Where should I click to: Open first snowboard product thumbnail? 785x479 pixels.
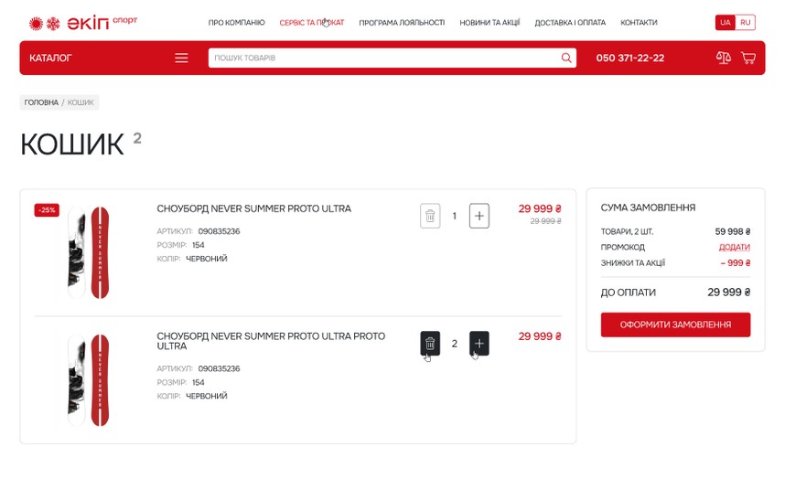tap(89, 252)
